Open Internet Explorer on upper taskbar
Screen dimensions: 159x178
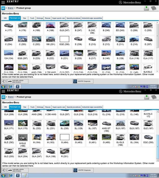10,87
